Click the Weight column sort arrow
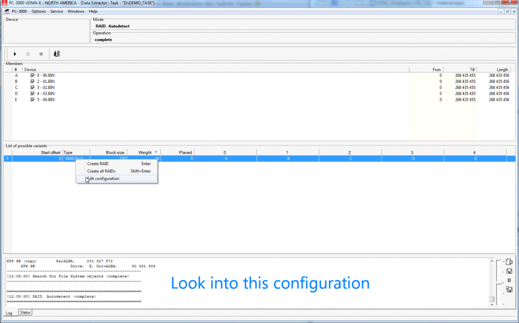 pos(156,152)
